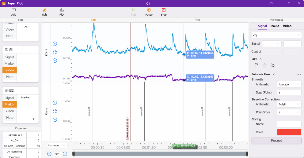Open Calculate Flow more options menu

click(x=298, y=74)
